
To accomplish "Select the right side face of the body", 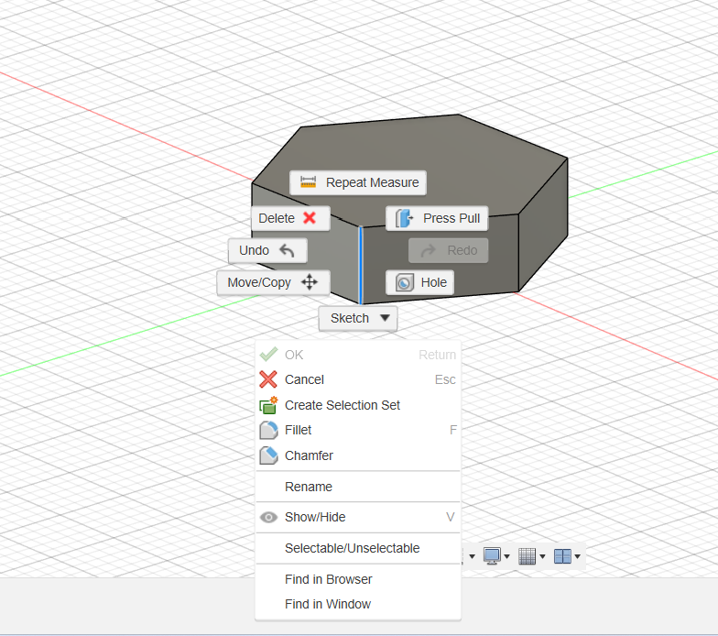I will point(543,225).
